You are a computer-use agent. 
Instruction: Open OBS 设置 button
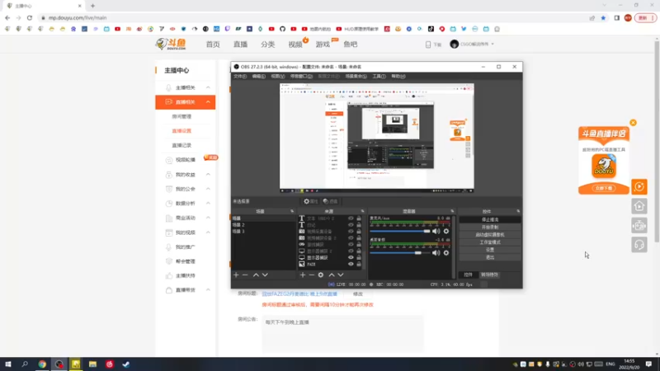[490, 250]
